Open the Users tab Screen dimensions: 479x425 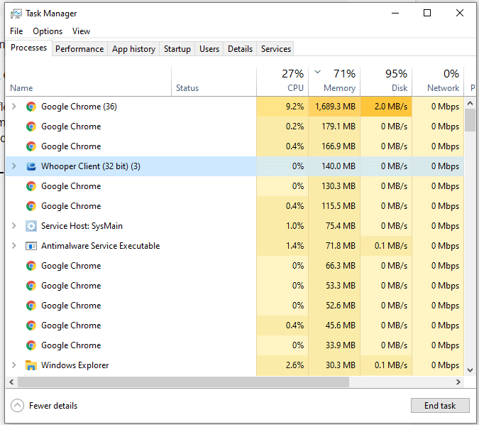[x=209, y=49]
